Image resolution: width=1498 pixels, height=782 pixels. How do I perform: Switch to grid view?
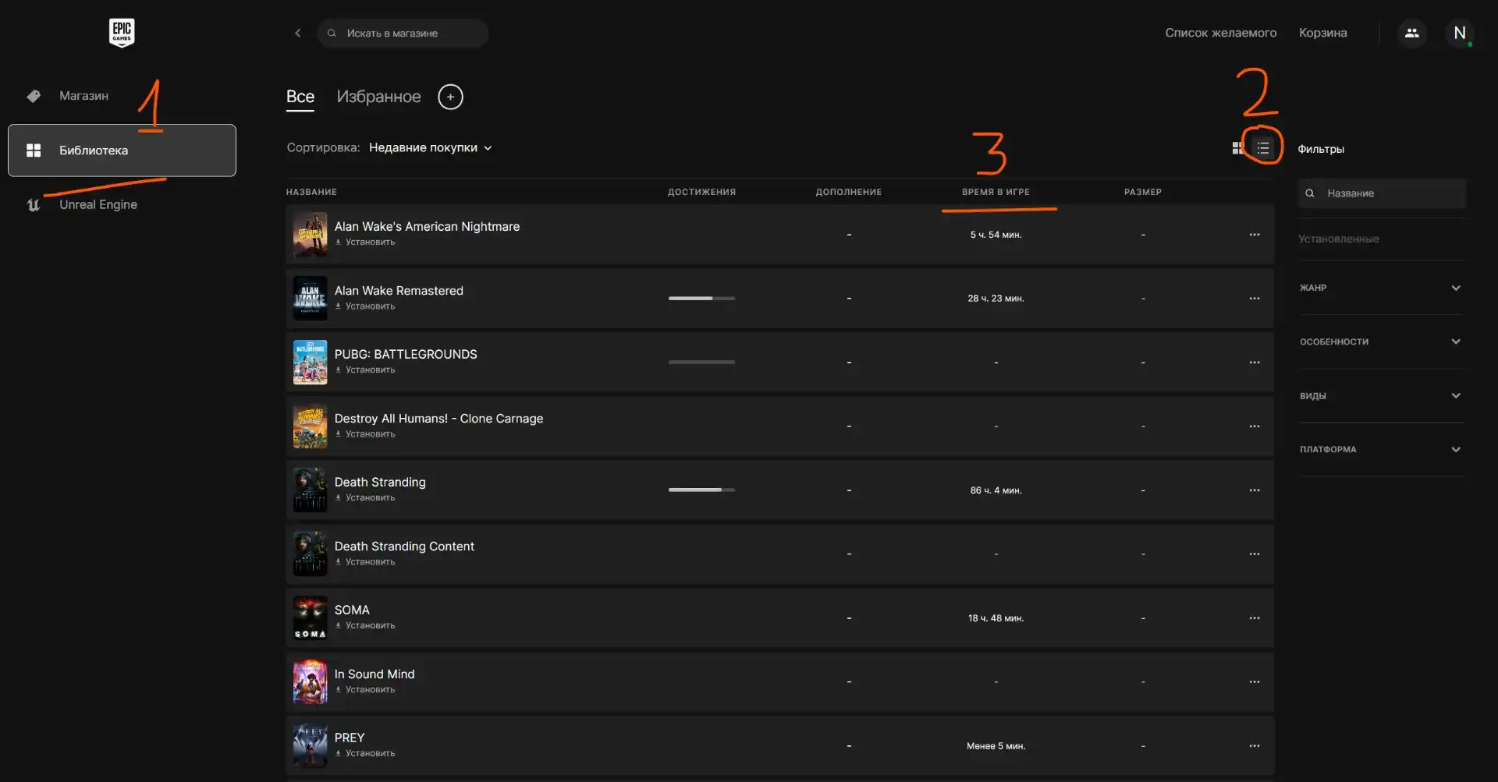click(1238, 148)
